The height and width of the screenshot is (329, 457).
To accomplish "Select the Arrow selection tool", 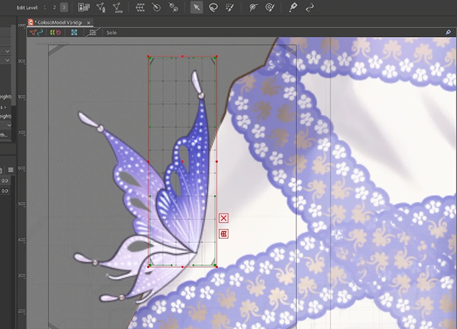I will (x=196, y=7).
